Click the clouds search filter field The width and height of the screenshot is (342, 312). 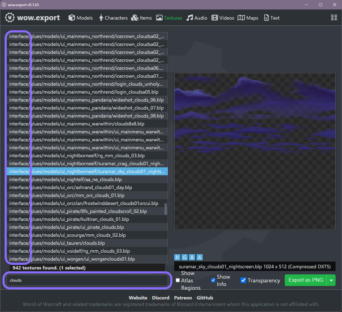point(87,280)
